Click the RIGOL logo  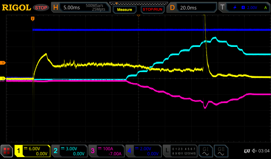[x=16, y=8]
